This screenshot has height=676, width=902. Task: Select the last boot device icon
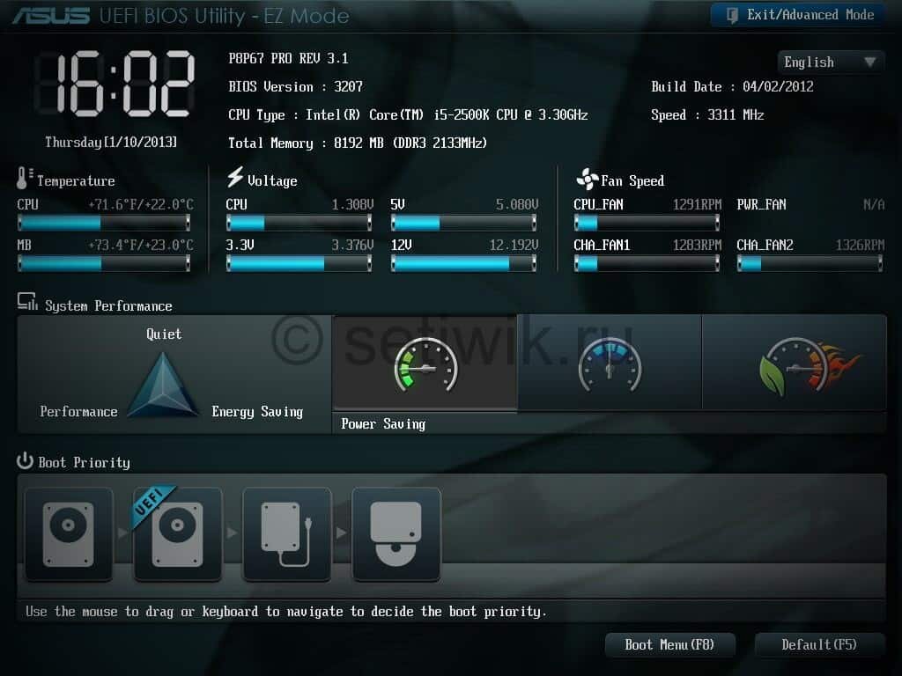(396, 533)
